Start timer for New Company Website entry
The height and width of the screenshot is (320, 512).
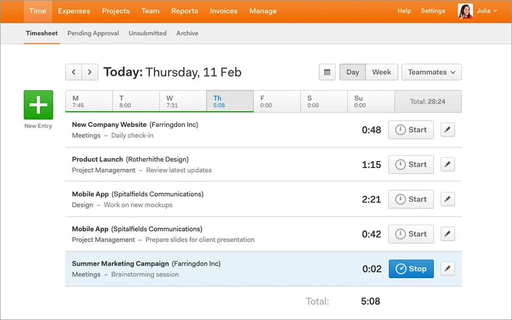(411, 130)
